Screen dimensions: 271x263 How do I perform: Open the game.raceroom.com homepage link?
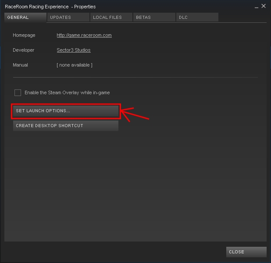(84, 36)
